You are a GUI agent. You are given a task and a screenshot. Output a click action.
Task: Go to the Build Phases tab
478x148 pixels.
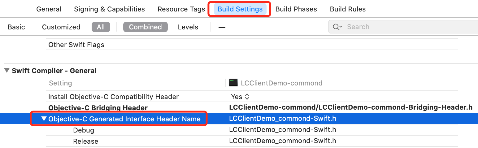tap(296, 9)
